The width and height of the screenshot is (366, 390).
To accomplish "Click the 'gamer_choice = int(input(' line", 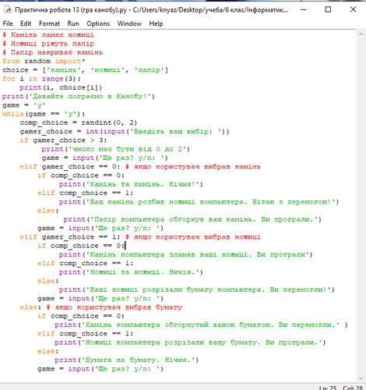I will (x=125, y=132).
